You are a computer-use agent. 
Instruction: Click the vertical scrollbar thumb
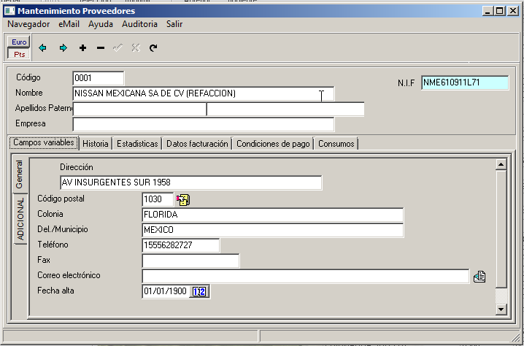[x=501, y=229]
